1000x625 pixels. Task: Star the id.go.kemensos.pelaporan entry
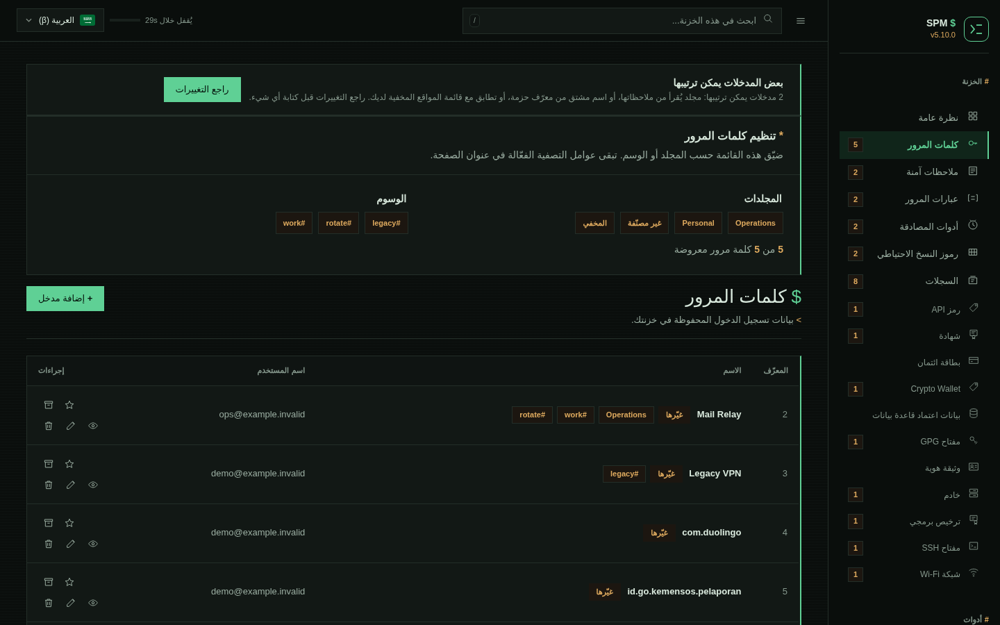[69, 582]
